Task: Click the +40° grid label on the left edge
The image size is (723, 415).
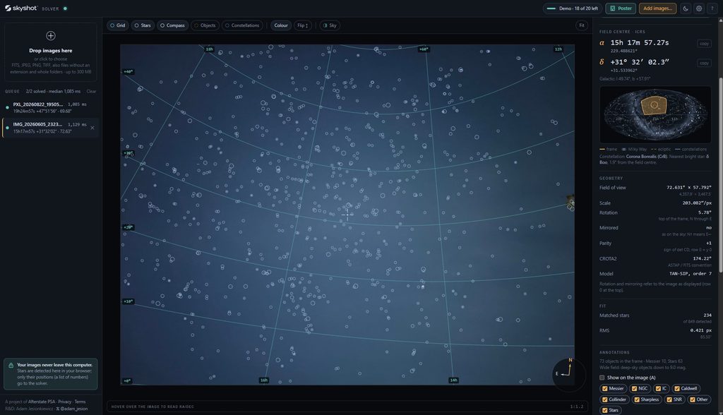Action: point(128,71)
